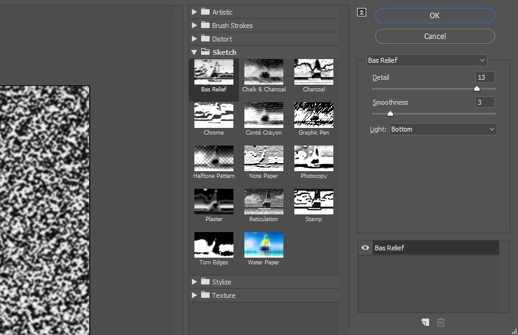The image size is (518, 335).
Task: Click OK to apply the filter
Action: pos(435,16)
